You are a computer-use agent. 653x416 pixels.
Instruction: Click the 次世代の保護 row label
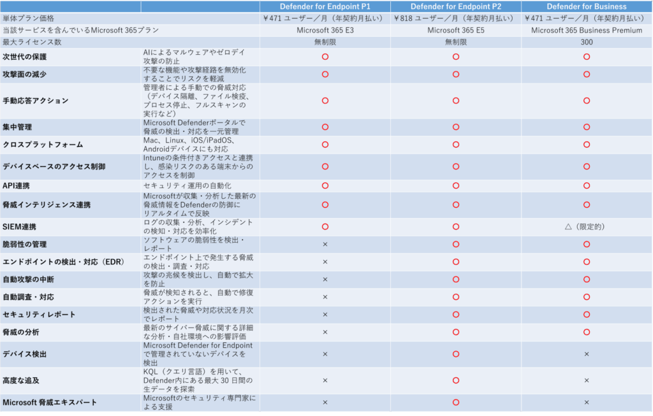[x=25, y=57]
